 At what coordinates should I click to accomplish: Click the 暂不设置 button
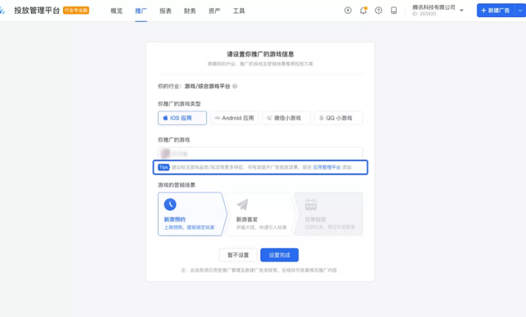tap(238, 255)
